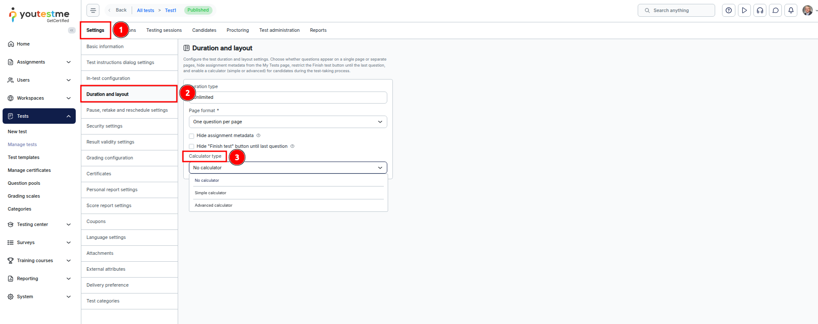The height and width of the screenshot is (324, 818).
Task: Enable Hide assignment metadata checkbox
Action: point(191,136)
